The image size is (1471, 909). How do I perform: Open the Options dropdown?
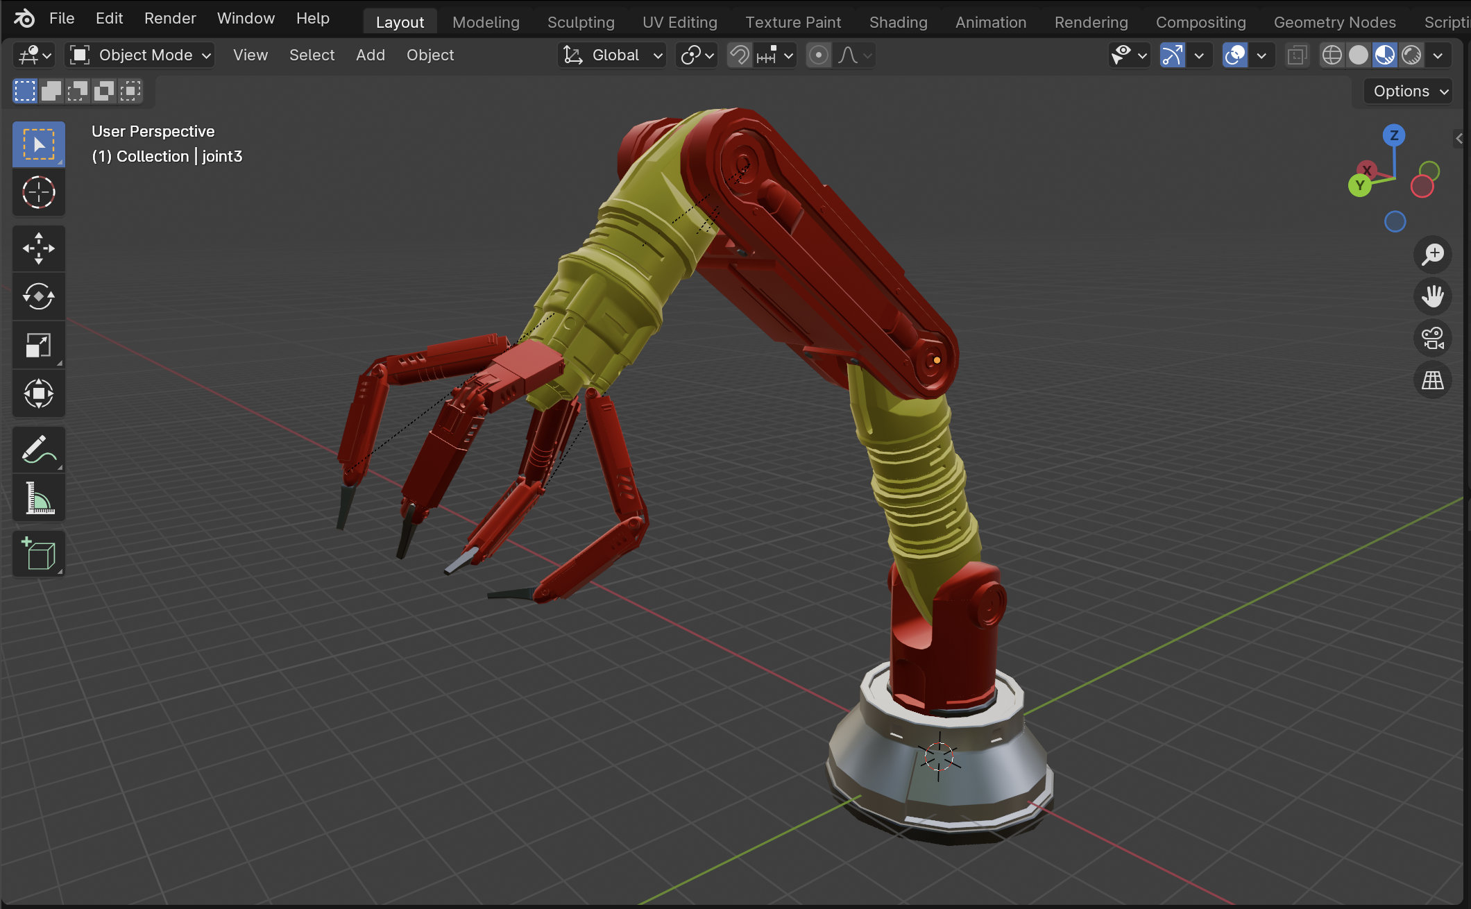click(x=1410, y=91)
